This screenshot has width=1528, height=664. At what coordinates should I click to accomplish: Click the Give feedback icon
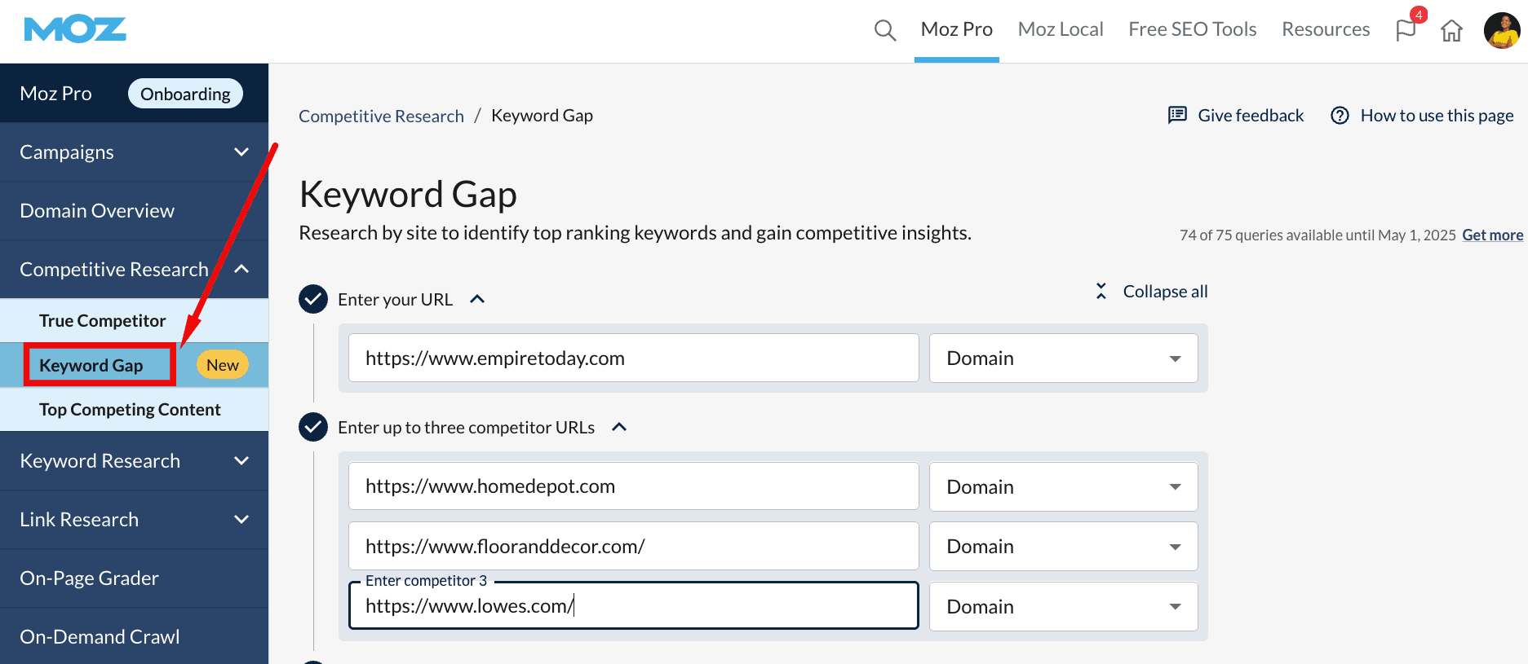coord(1177,115)
